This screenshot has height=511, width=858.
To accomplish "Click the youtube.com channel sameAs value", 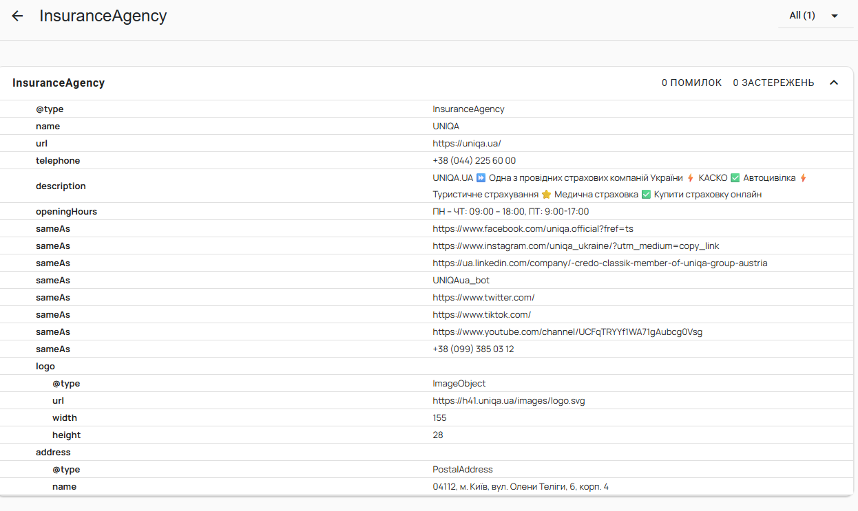I will pyautogui.click(x=567, y=331).
